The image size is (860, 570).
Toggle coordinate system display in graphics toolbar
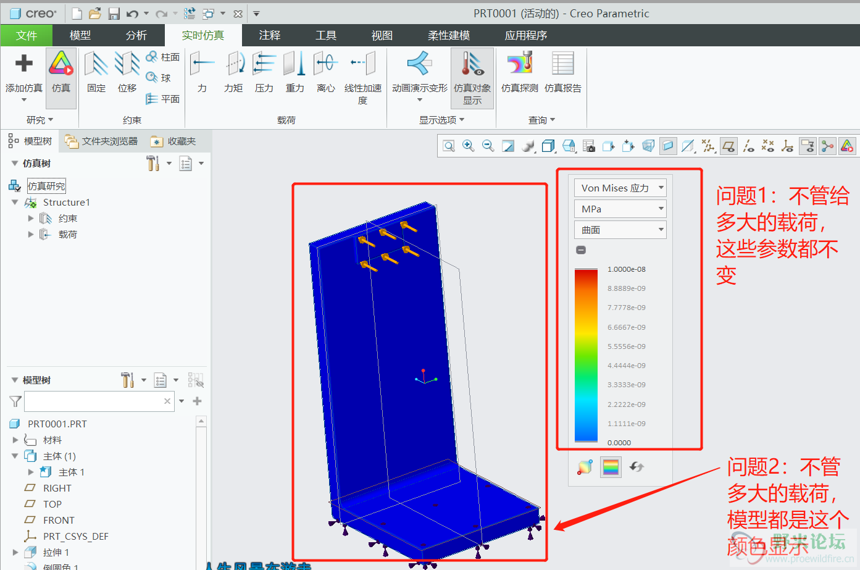click(788, 146)
